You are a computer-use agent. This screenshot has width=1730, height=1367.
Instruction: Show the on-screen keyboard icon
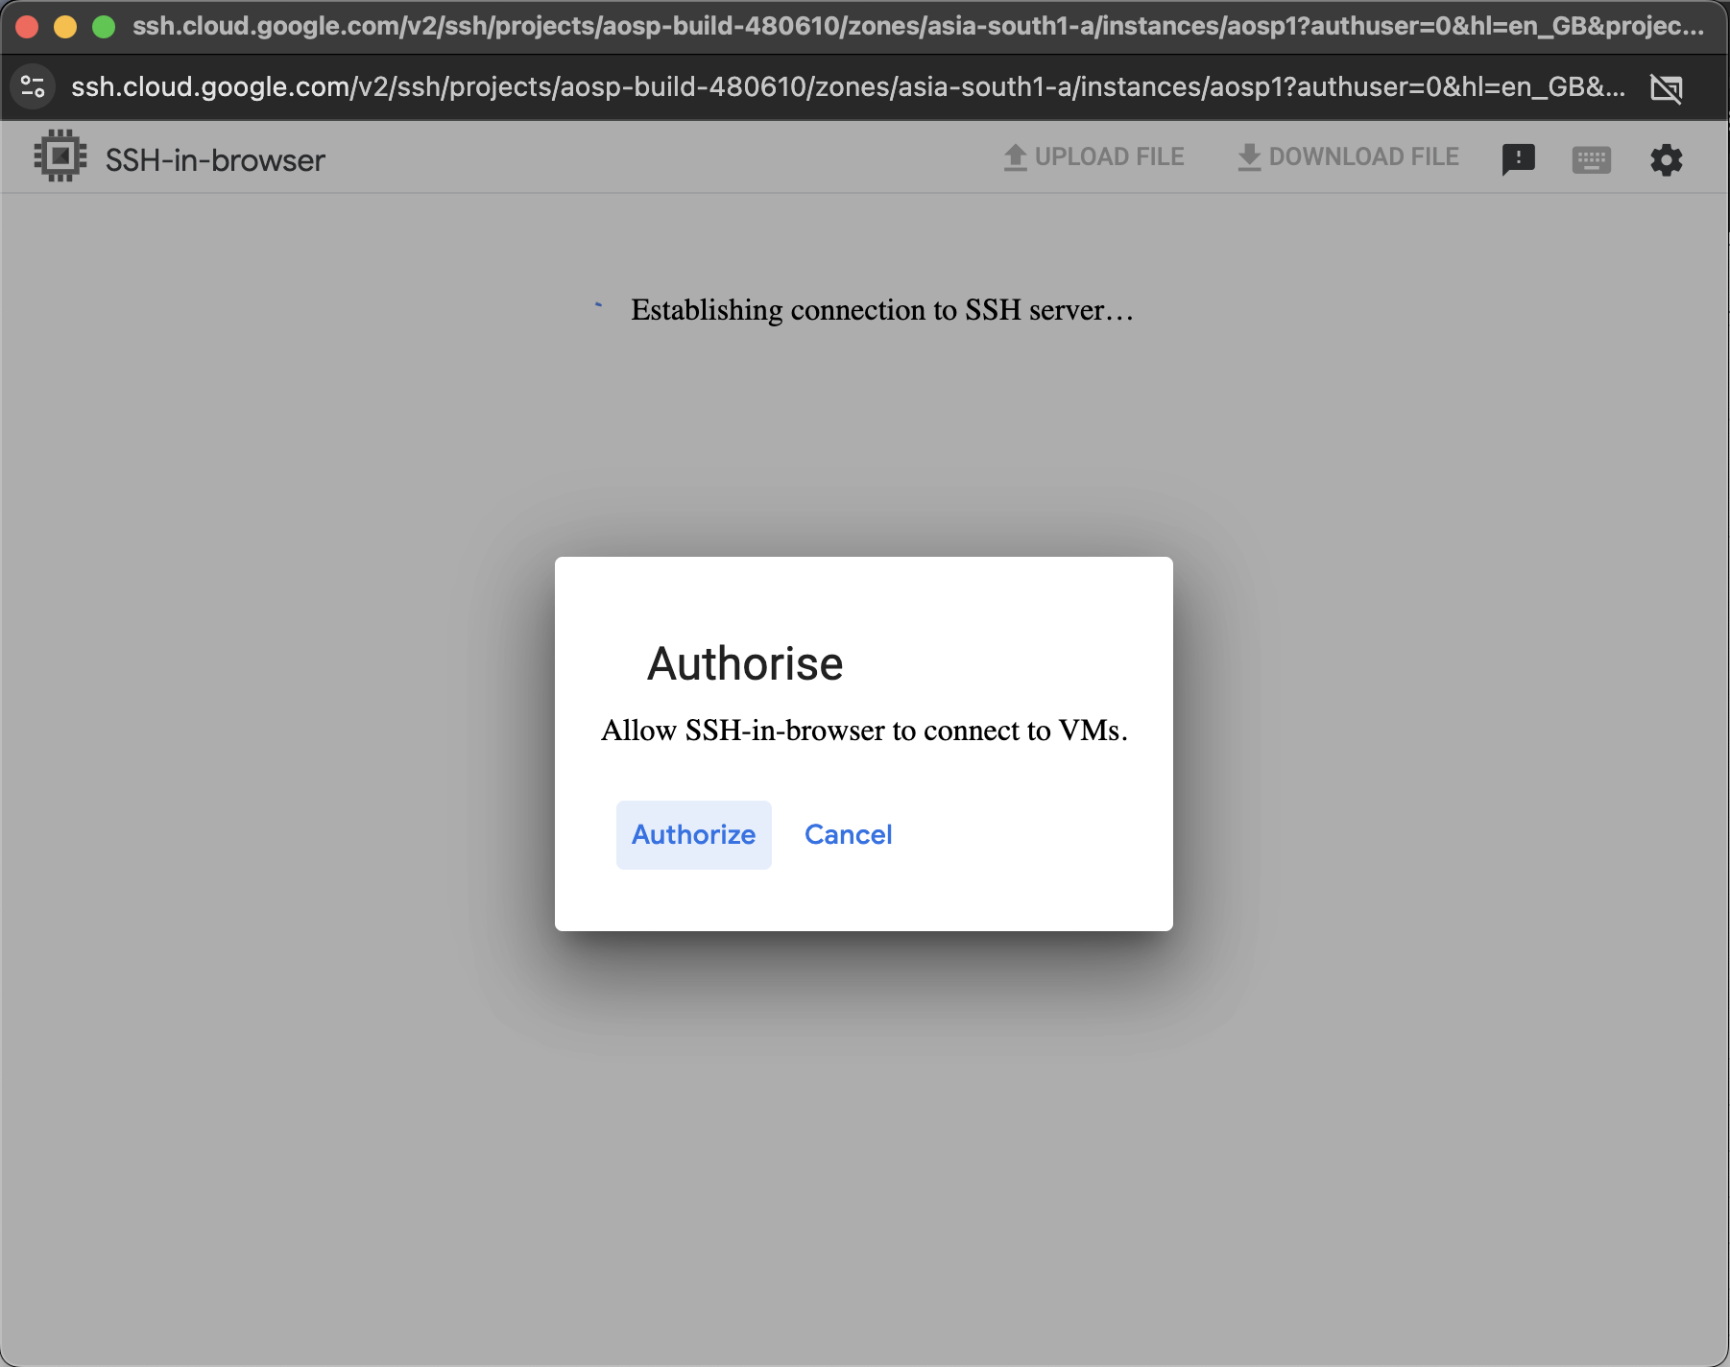point(1593,159)
